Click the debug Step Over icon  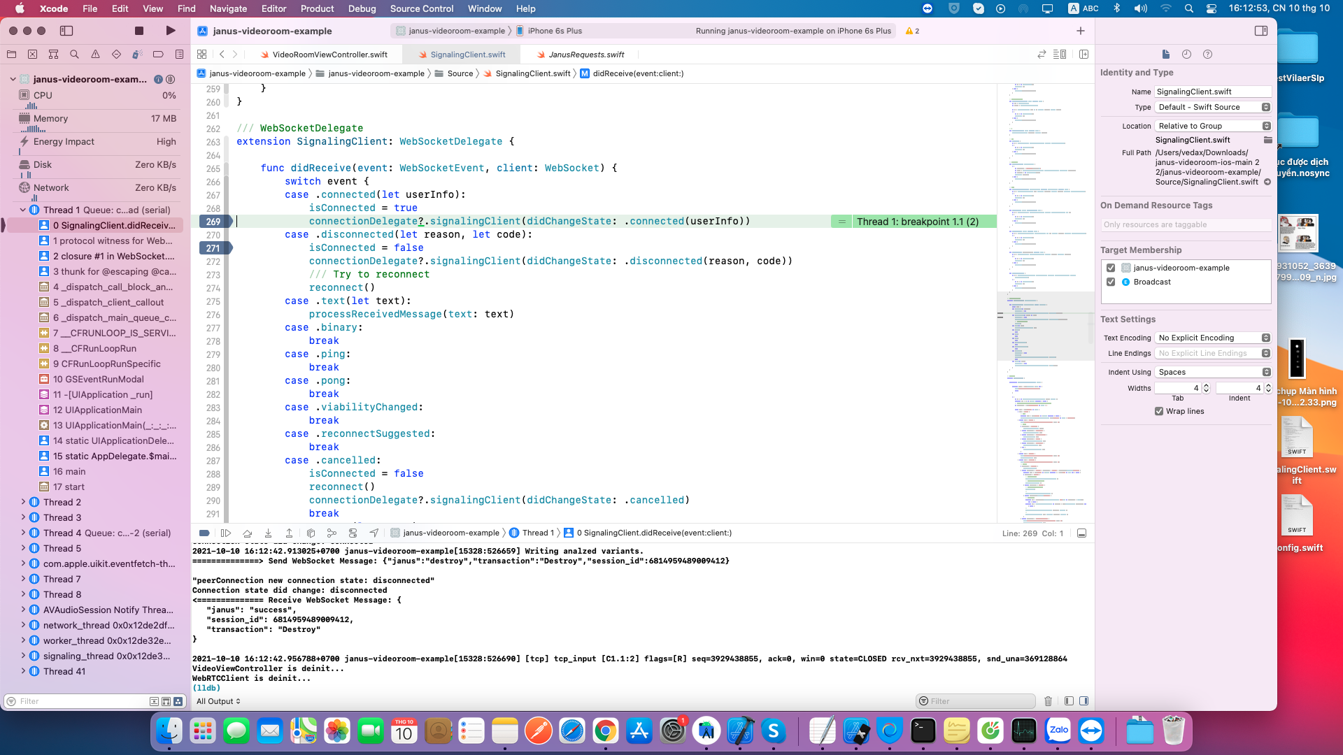(247, 533)
